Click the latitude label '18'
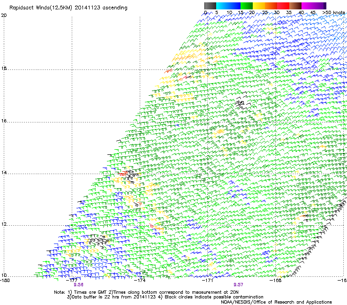The image size is (347, 305). tap(4, 68)
